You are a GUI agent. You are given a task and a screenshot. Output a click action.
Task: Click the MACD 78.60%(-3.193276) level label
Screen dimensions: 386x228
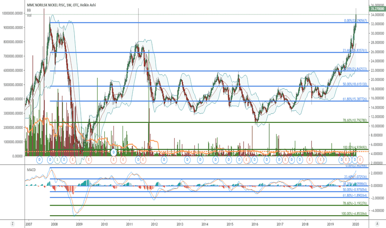tap(355, 204)
